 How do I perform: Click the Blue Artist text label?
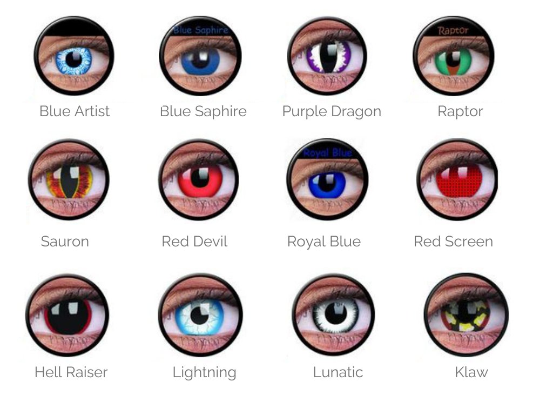click(75, 111)
